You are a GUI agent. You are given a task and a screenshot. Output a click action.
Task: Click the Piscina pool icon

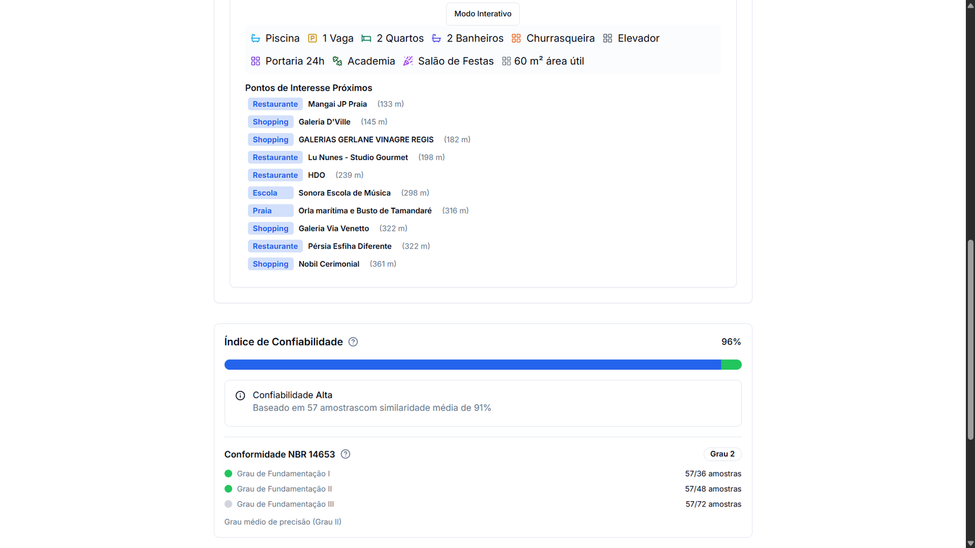(x=255, y=38)
